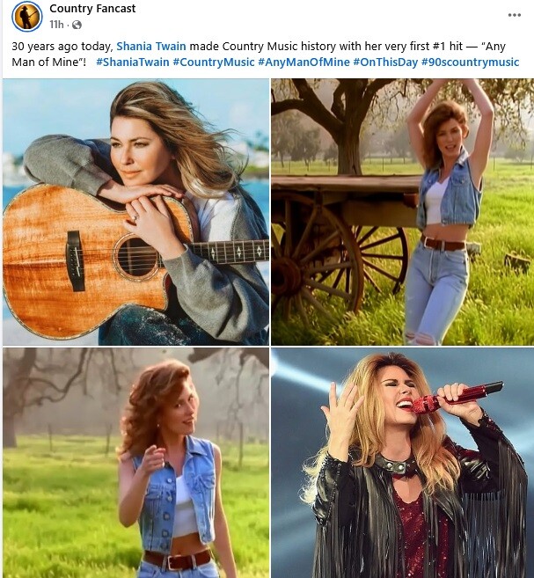Viewport: 534px width, 578px height.
Task: Open the #ShaniaTwain hashtag
Action: point(133,62)
